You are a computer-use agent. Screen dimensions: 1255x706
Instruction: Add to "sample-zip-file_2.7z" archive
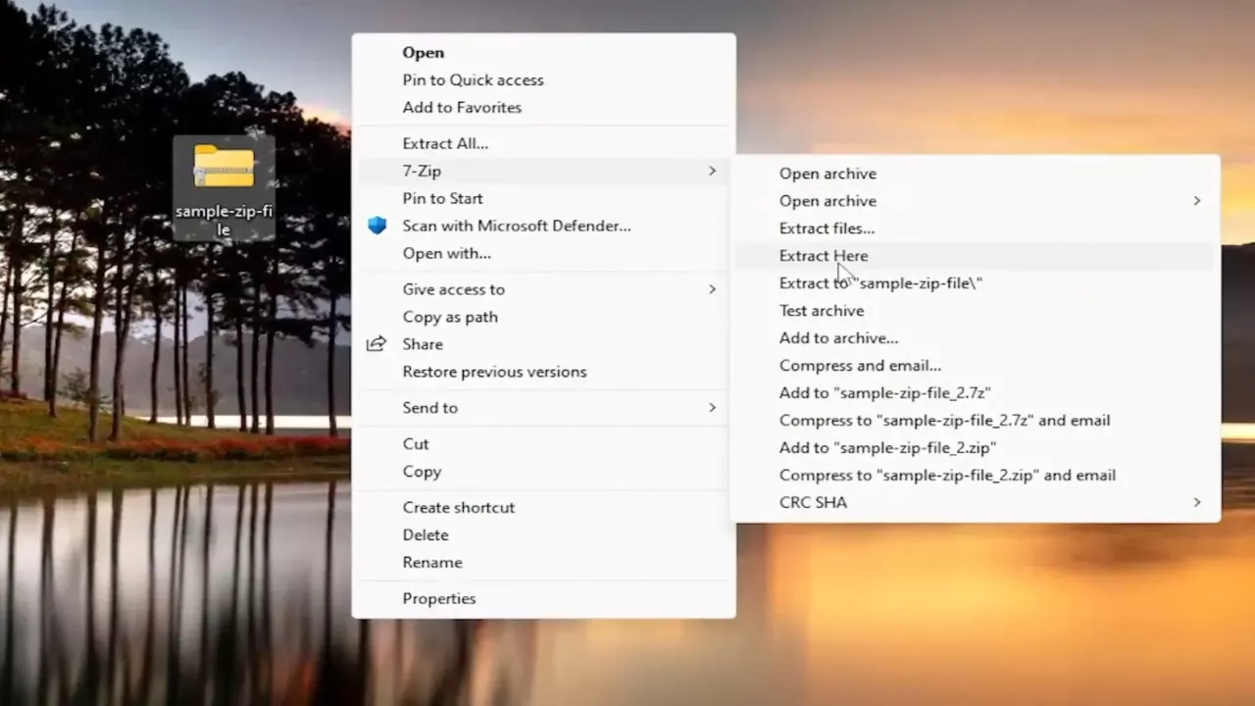coord(884,393)
